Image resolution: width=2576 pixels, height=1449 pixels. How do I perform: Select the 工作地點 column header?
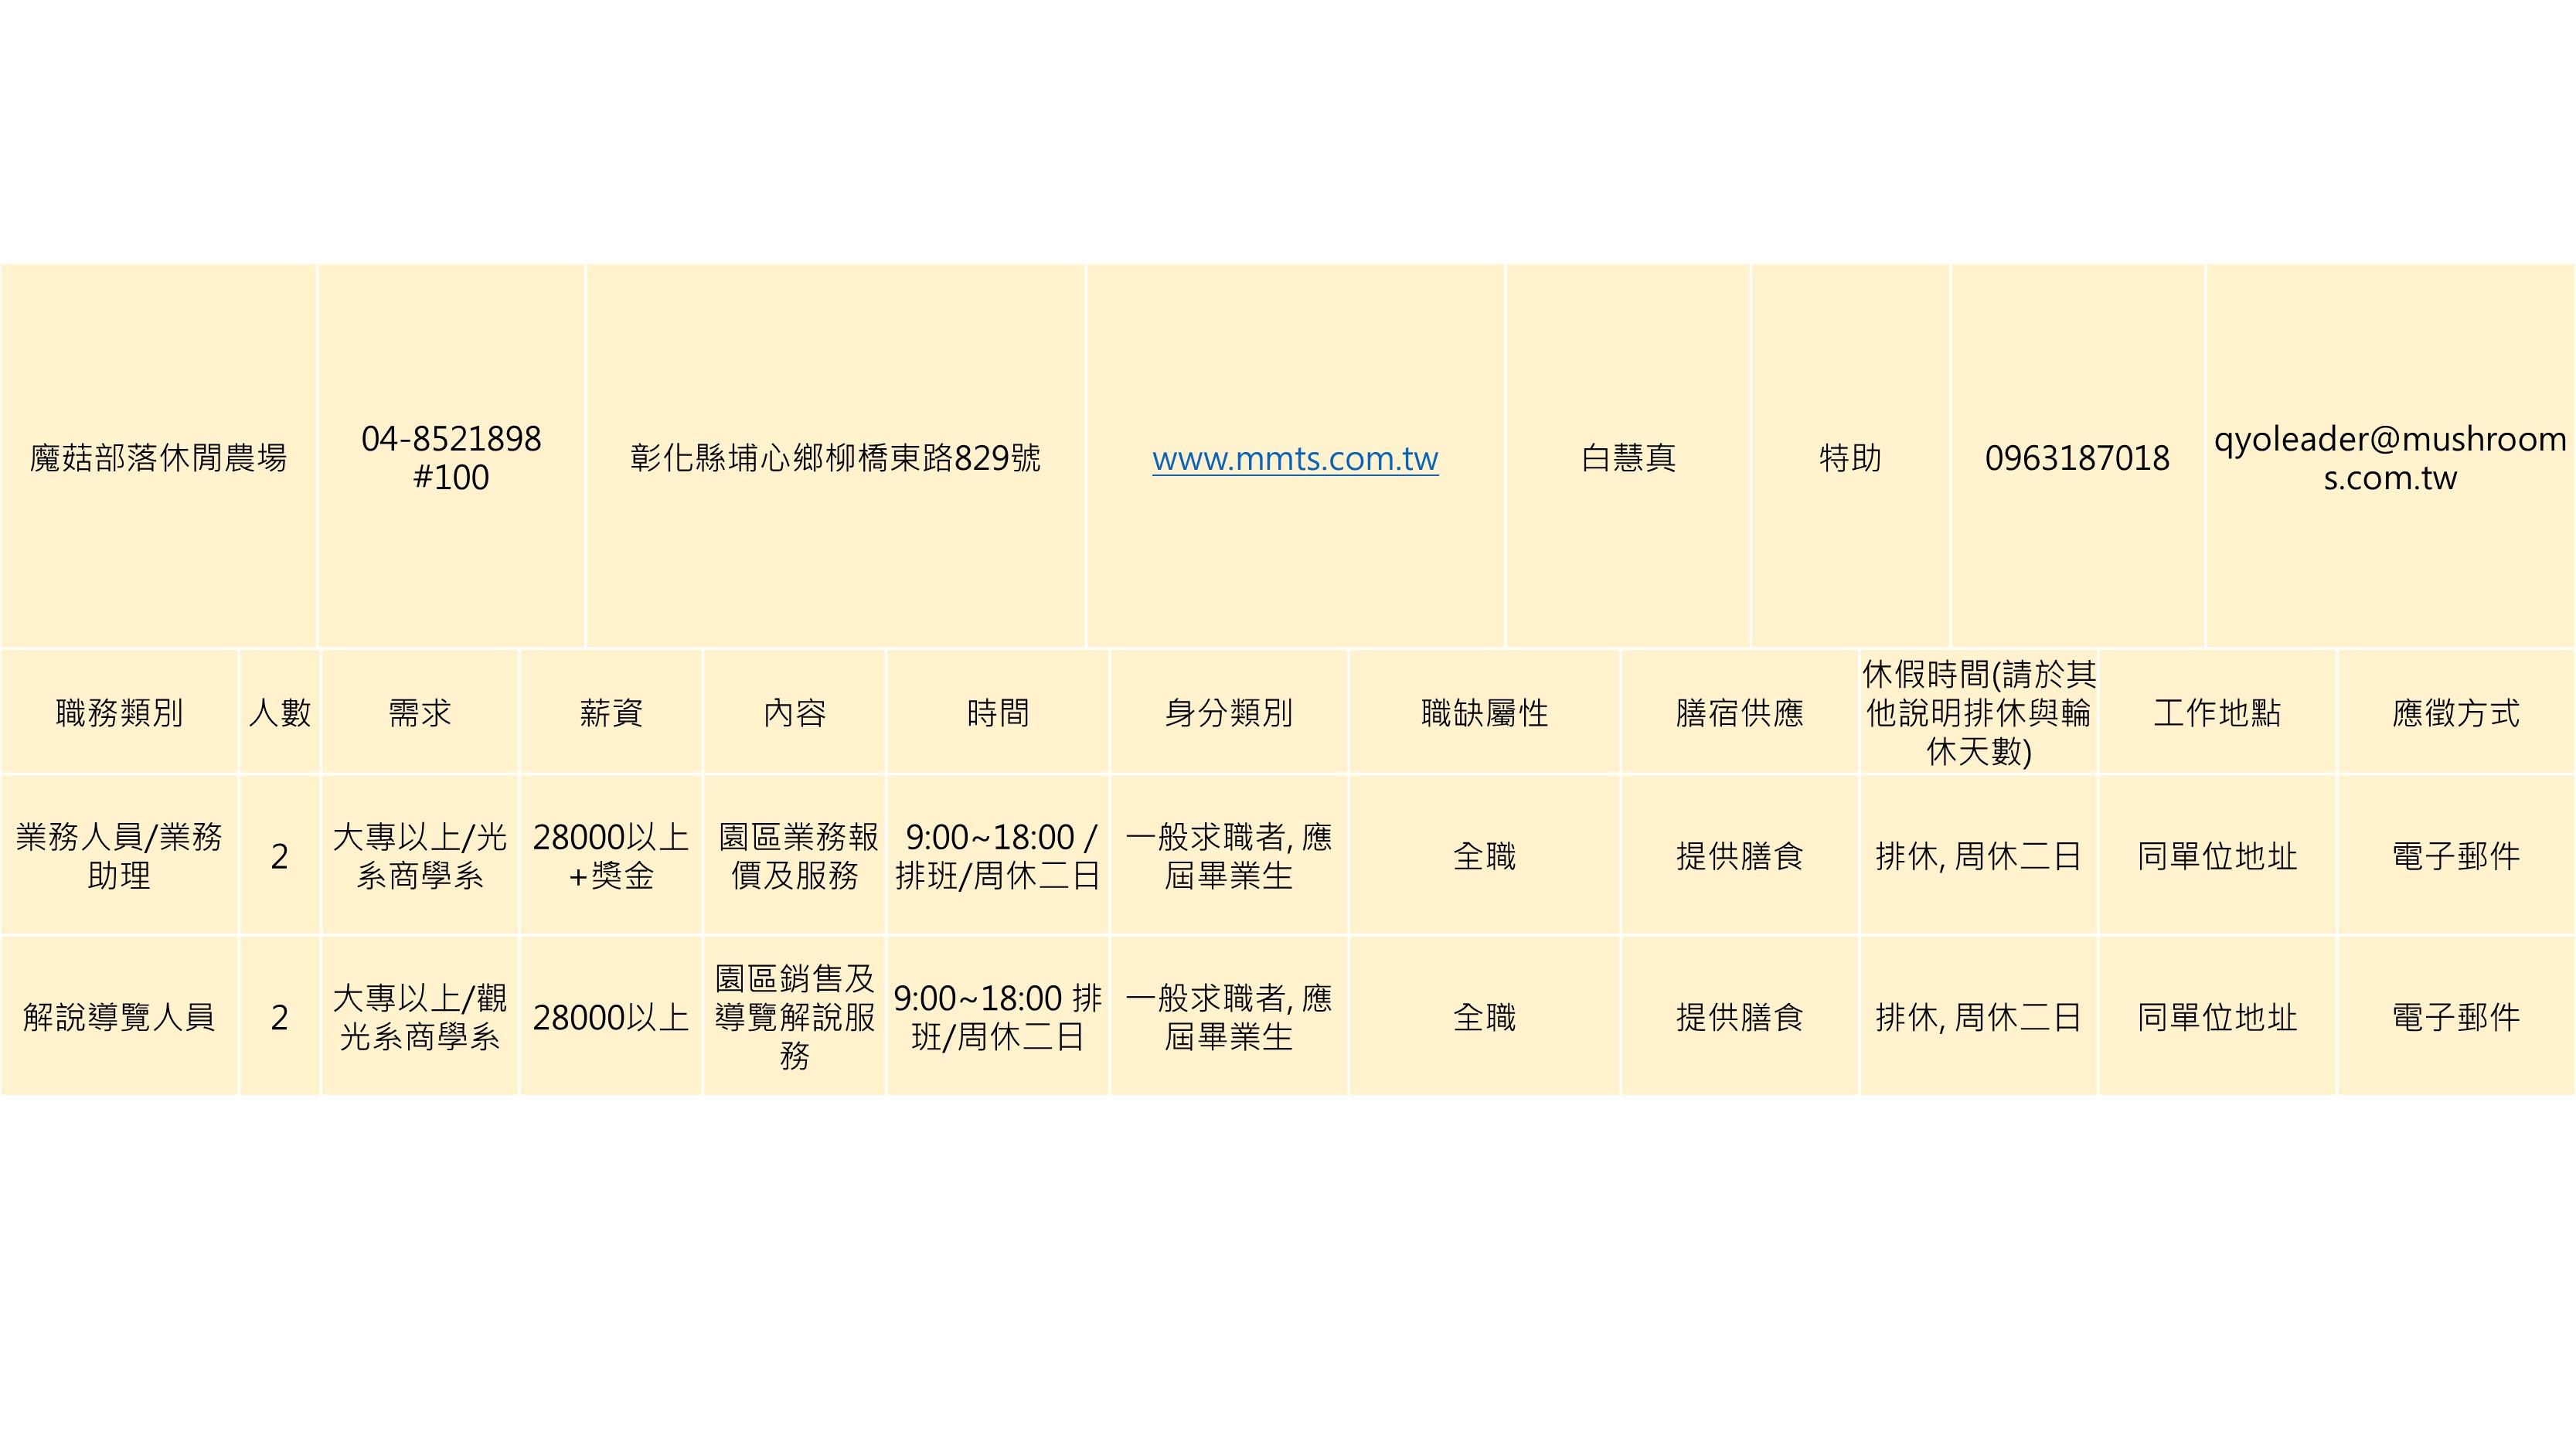(x=2217, y=712)
